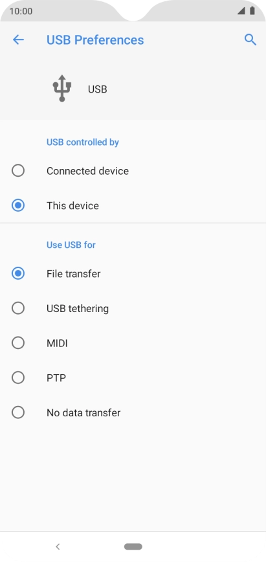Screen dimensions: 266x562
Task: Select This device radio button
Action: pyautogui.click(x=18, y=205)
